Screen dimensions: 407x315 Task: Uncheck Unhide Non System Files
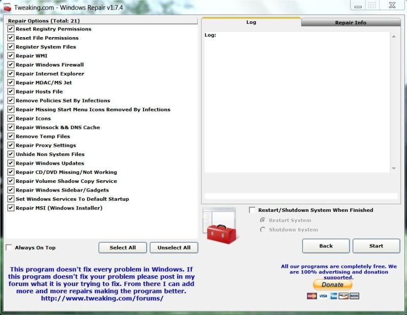[11, 154]
